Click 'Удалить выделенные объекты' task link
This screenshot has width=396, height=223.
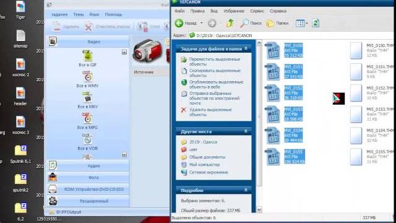(210, 112)
